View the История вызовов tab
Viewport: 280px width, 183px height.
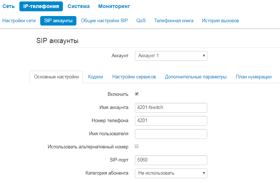tap(220, 21)
